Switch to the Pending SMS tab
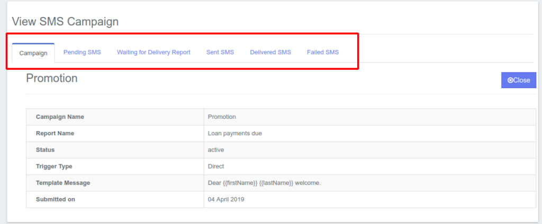The width and height of the screenshot is (542, 224). [82, 52]
